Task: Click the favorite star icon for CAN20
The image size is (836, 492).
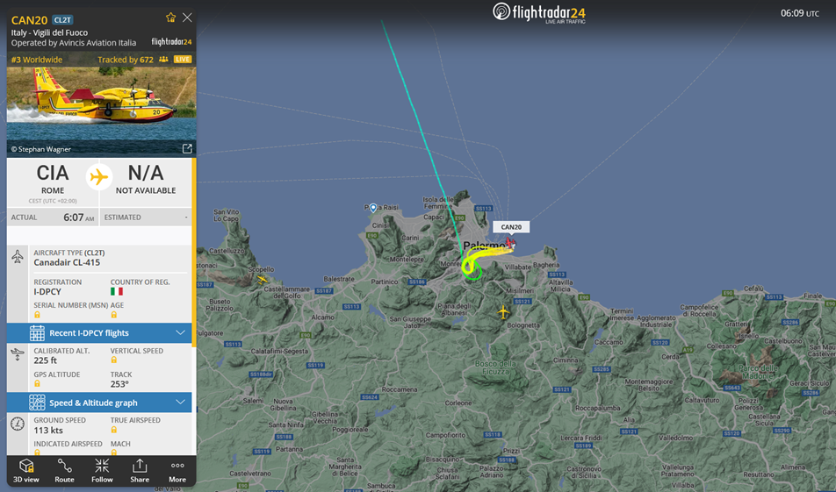Action: coord(170,18)
